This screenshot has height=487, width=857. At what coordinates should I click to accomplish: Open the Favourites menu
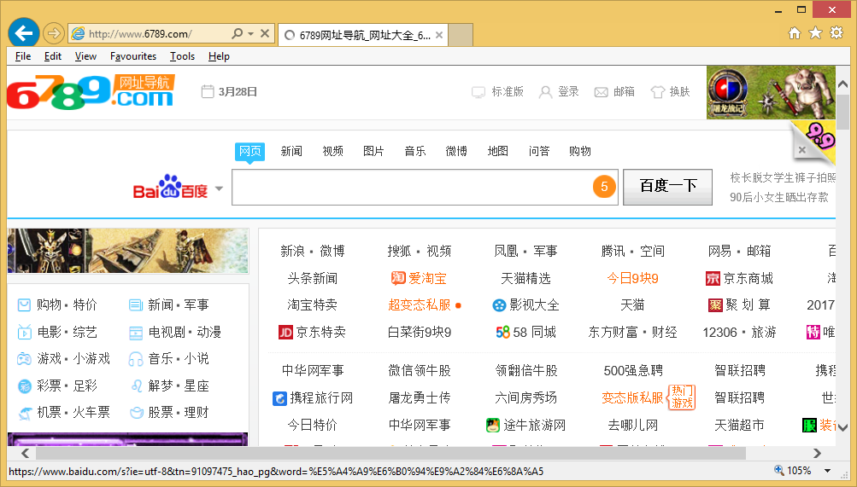133,56
